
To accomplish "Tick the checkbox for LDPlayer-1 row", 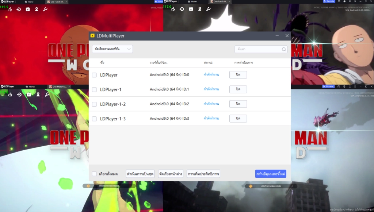I will [x=94, y=89].
